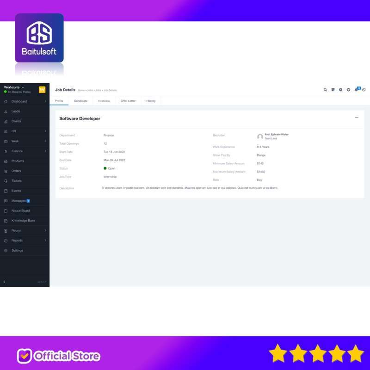Open the Offer Letter tab
This screenshot has width=370, height=370.
(x=128, y=100)
